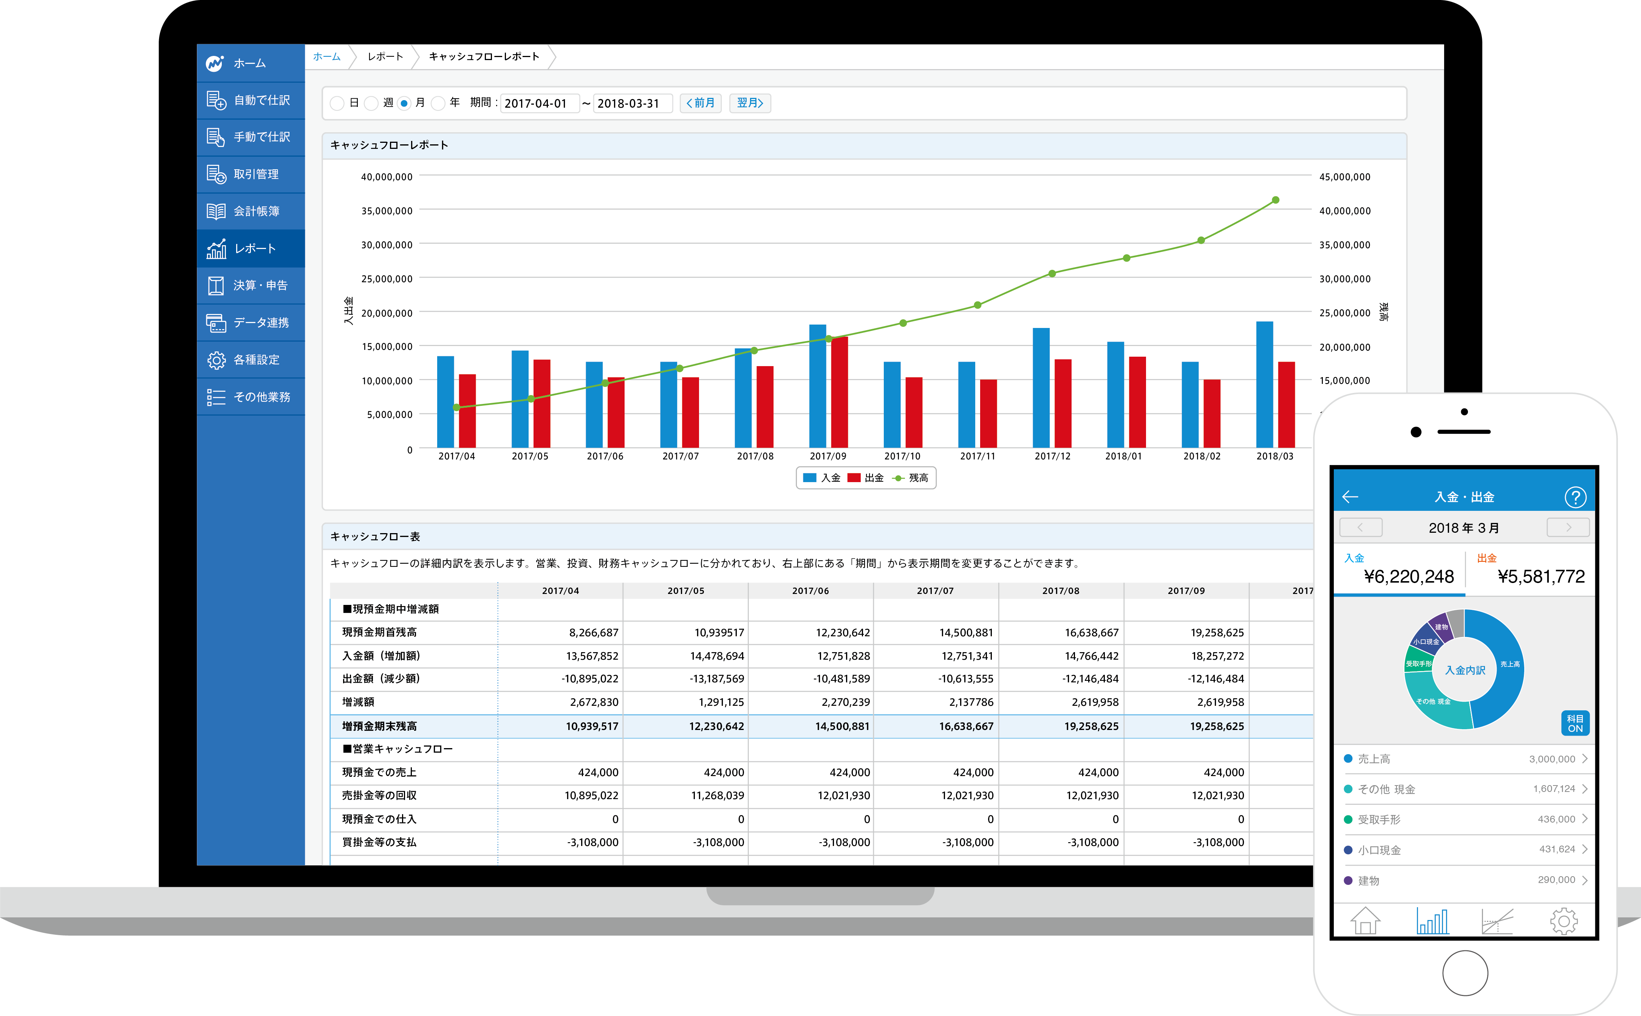Open the レポート sidebar menu
This screenshot has width=1641, height=1016.
(x=251, y=249)
